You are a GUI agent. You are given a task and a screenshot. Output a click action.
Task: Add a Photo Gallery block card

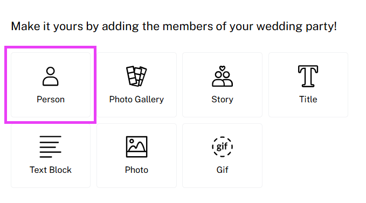pos(136,85)
